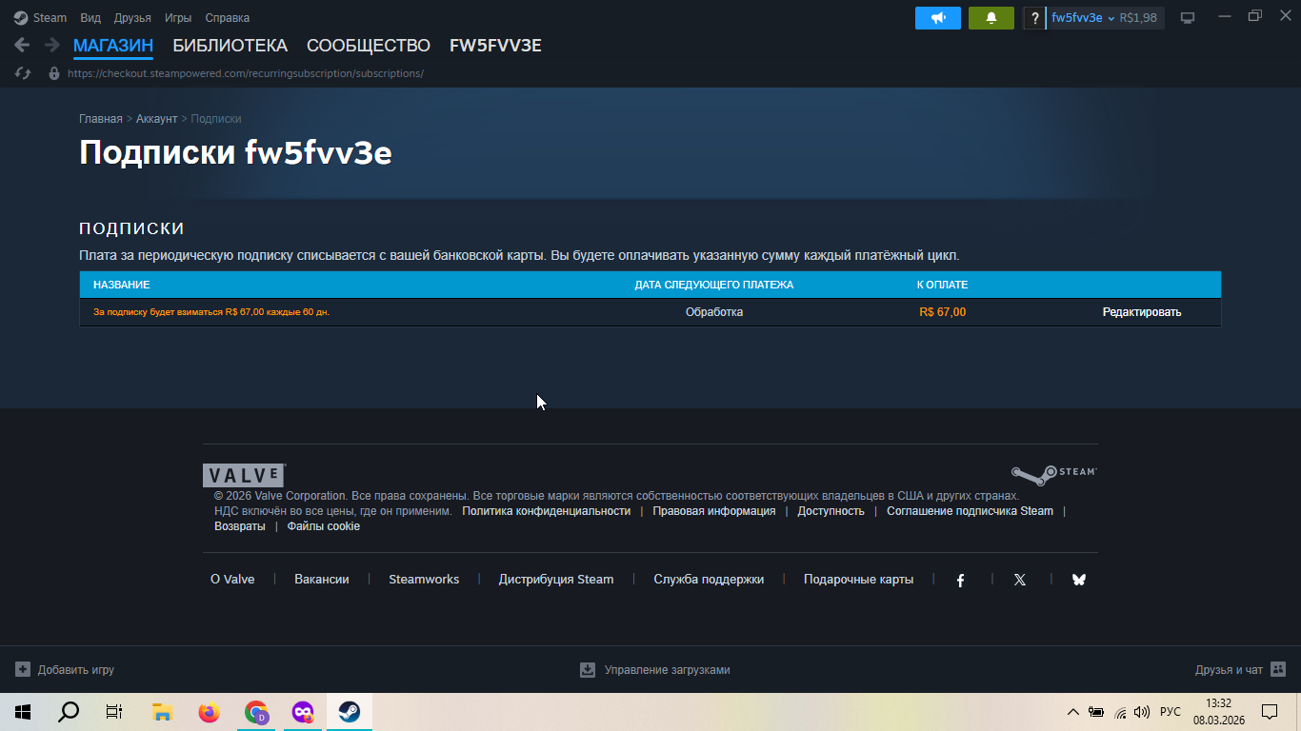This screenshot has height=731, width=1301.
Task: Open Valve logo link in footer
Action: (244, 475)
